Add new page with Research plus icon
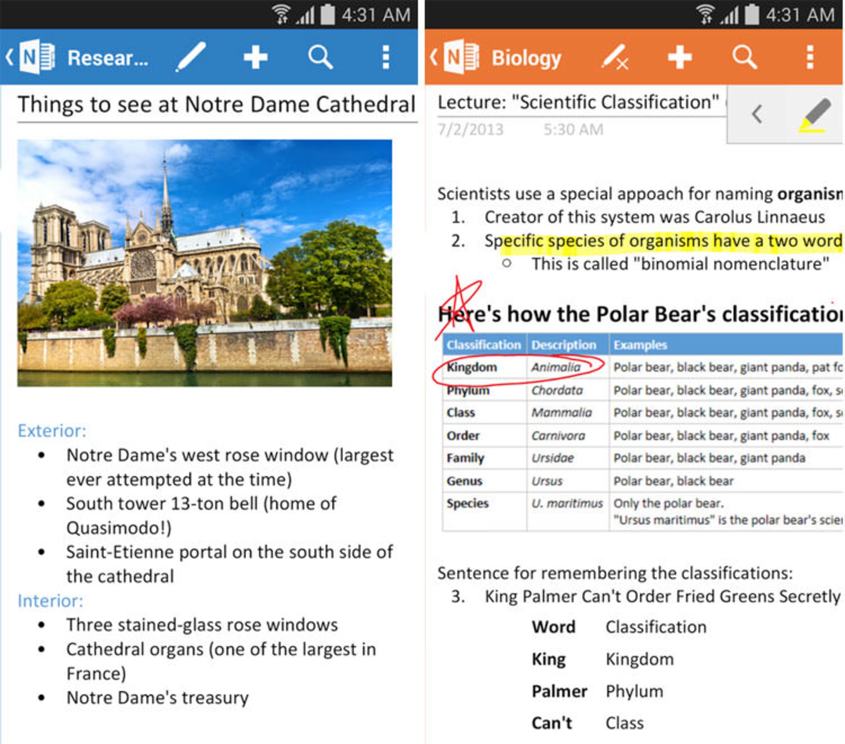845x744 pixels. (x=255, y=57)
